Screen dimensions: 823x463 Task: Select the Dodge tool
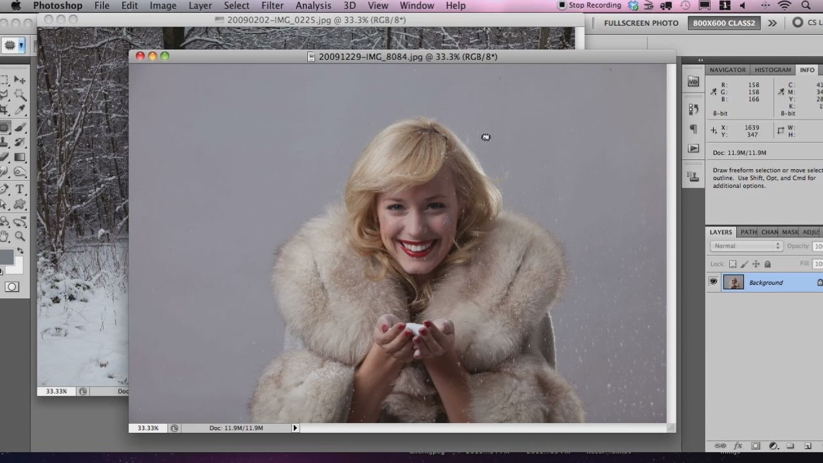coord(21,172)
